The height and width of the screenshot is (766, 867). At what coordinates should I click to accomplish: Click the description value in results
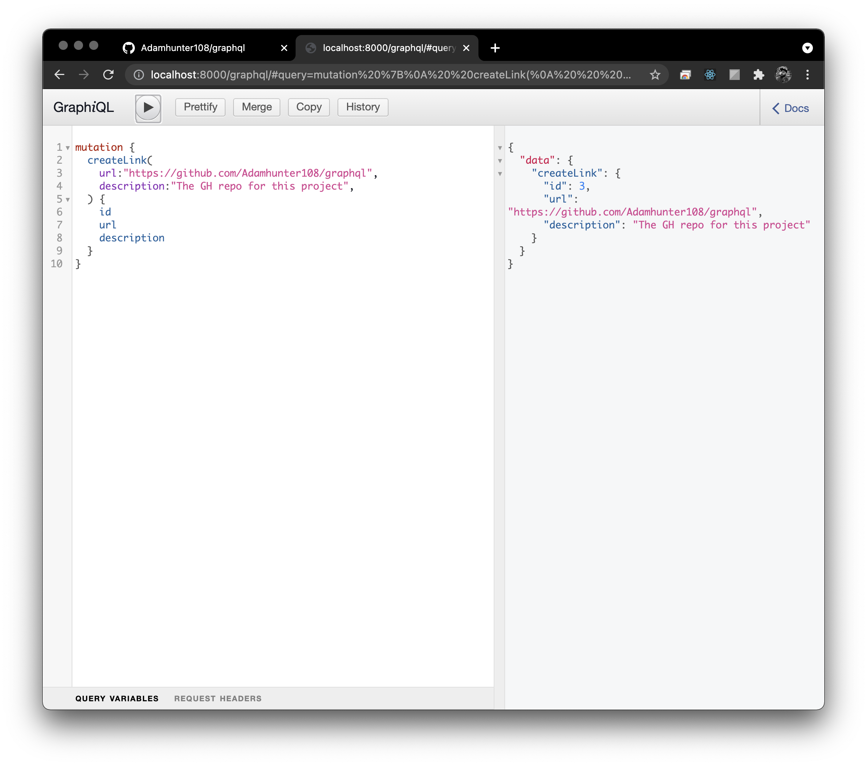point(721,225)
